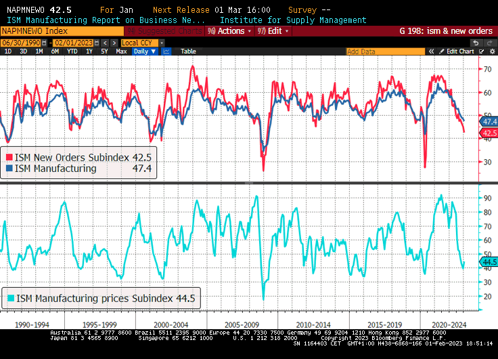
Task: Click the line chart type icon
Action: pyautogui.click(x=166, y=51)
